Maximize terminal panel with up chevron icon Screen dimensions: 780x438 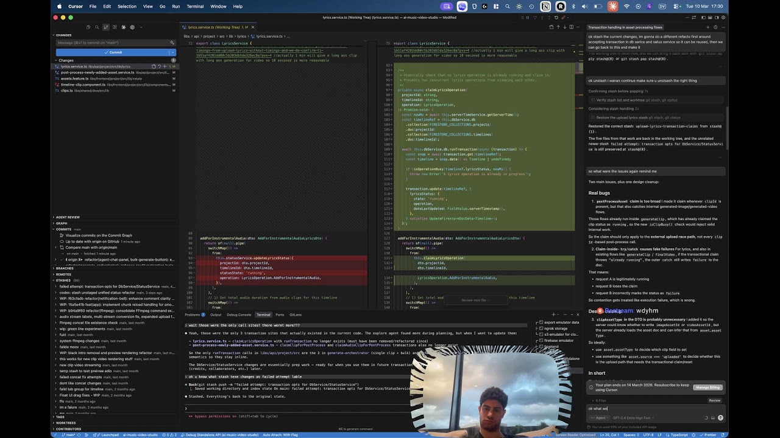572,315
